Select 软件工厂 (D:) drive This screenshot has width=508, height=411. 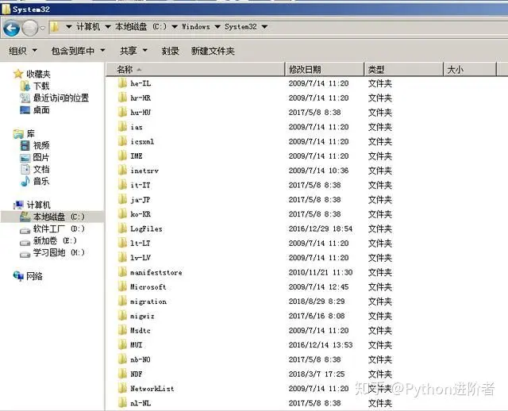(x=52, y=229)
